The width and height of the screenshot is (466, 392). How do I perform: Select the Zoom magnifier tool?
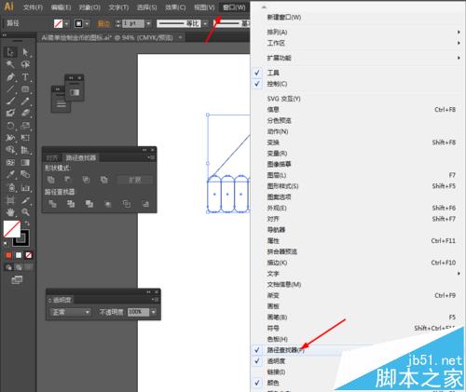tap(25, 212)
